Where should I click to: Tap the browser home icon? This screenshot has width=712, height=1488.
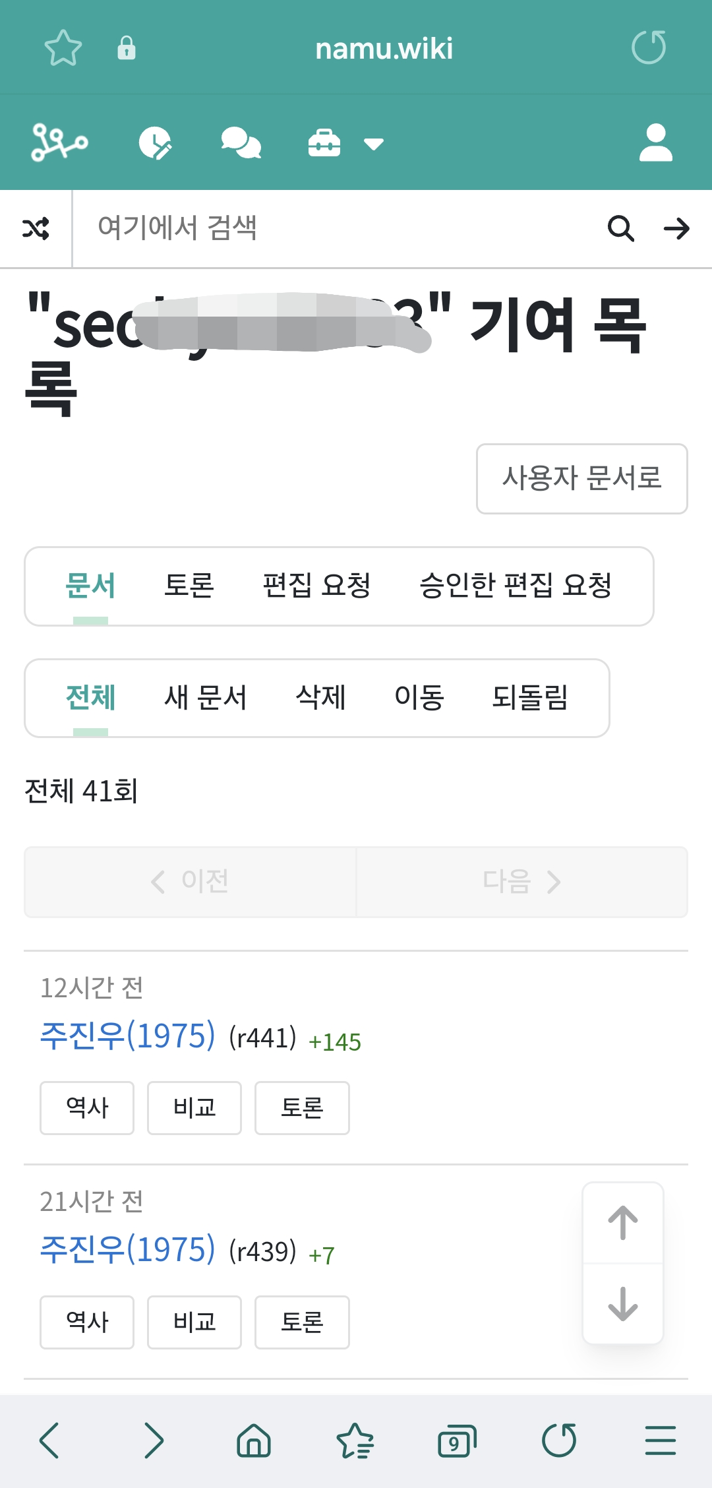click(x=254, y=1441)
